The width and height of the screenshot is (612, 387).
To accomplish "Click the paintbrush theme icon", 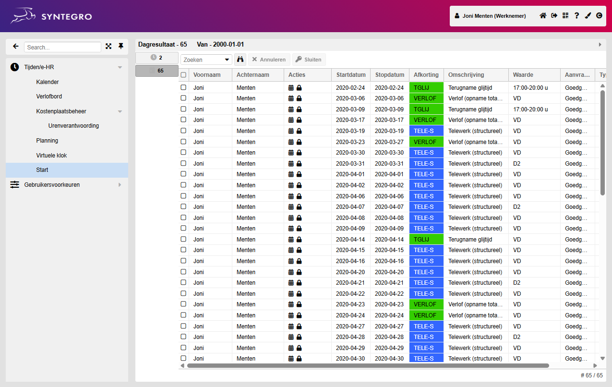I will tap(588, 16).
